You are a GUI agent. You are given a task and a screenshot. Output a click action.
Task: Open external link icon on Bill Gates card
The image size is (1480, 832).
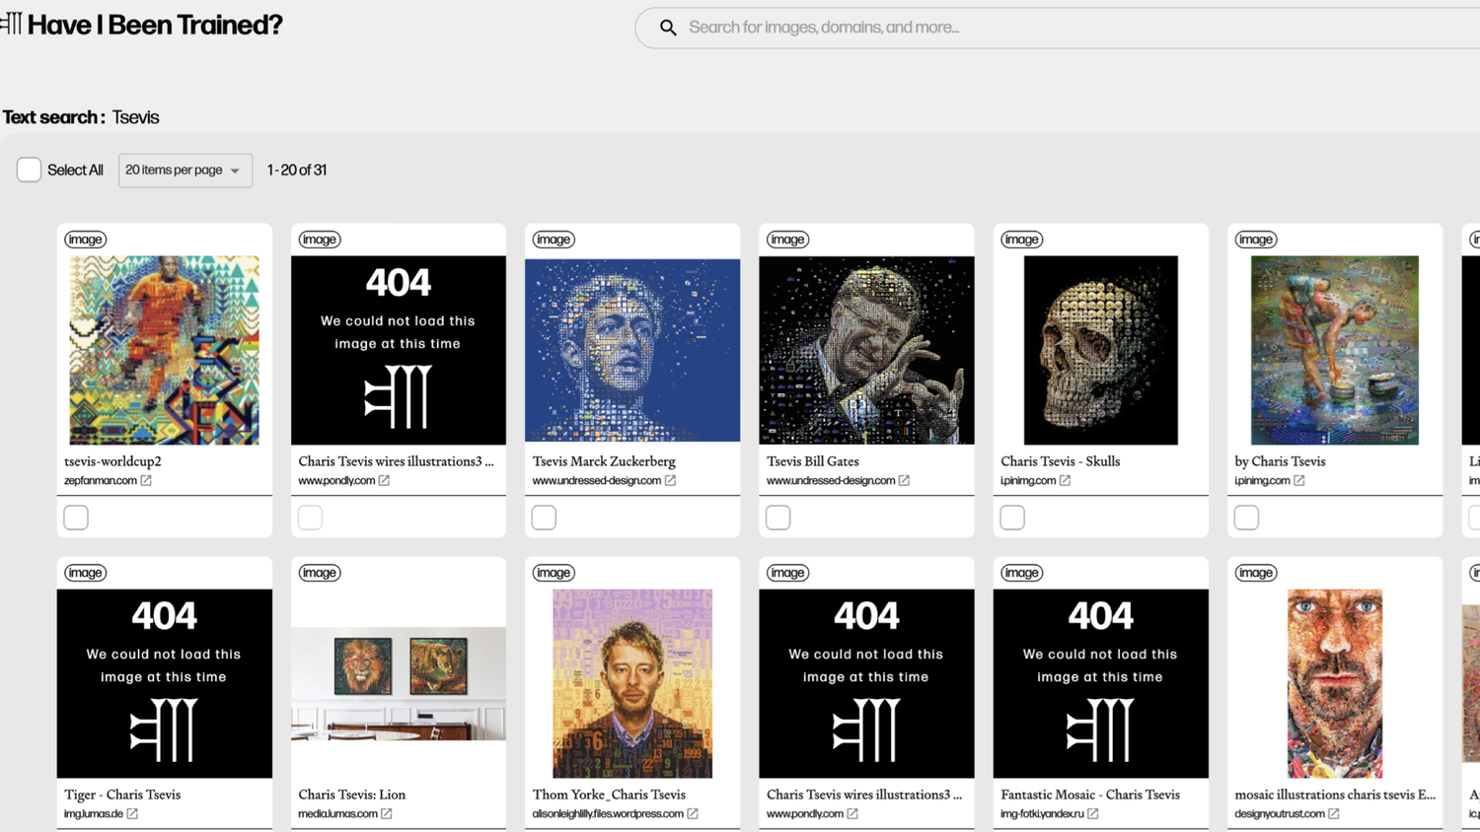click(904, 481)
